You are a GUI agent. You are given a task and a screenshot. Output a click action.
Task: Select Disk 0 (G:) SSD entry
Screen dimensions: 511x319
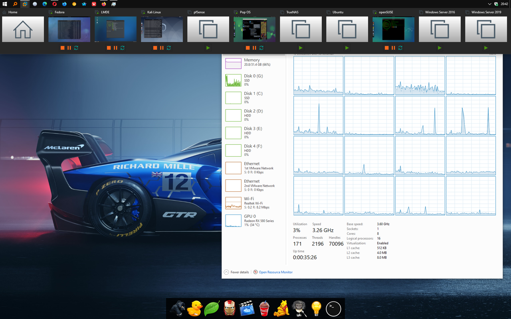(x=254, y=80)
